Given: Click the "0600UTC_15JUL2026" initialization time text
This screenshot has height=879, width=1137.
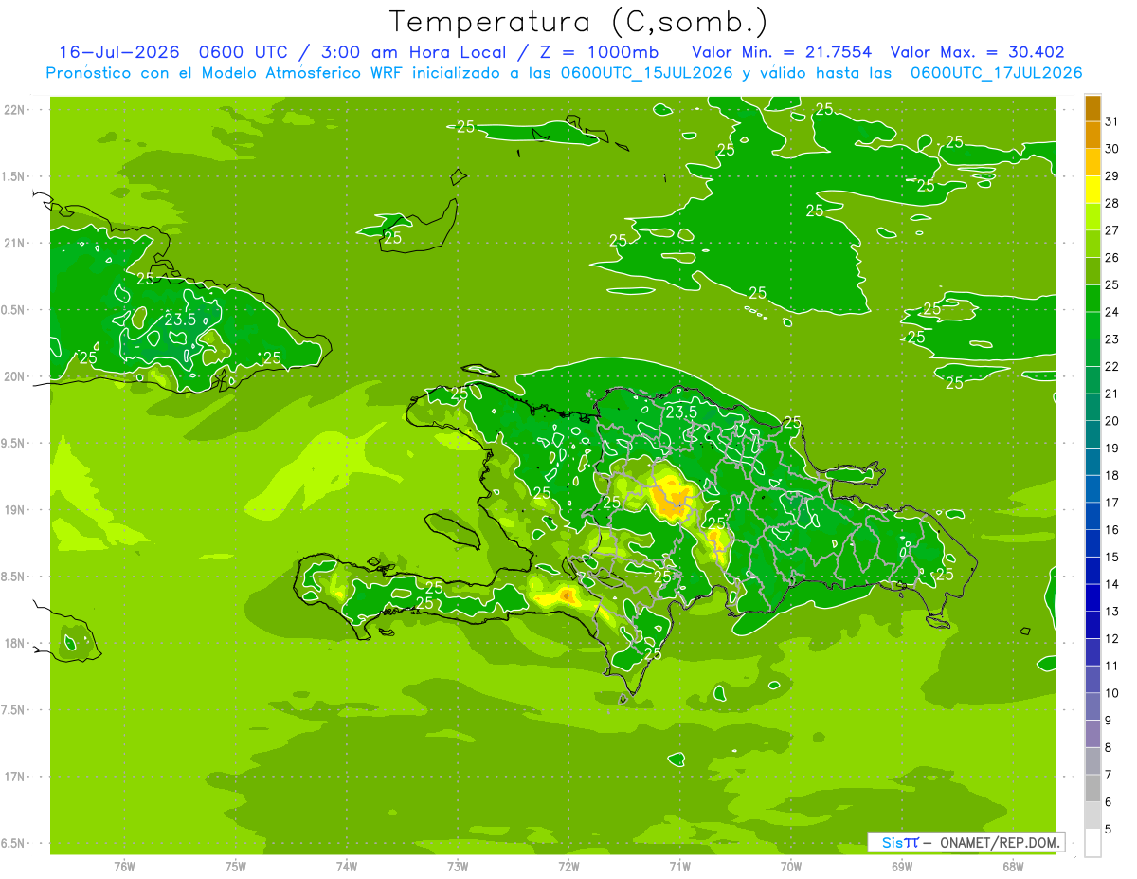Looking at the screenshot, I should pyautogui.click(x=645, y=73).
